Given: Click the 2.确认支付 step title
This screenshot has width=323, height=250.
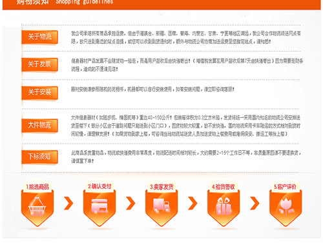Looking at the screenshot, I should (99, 186).
